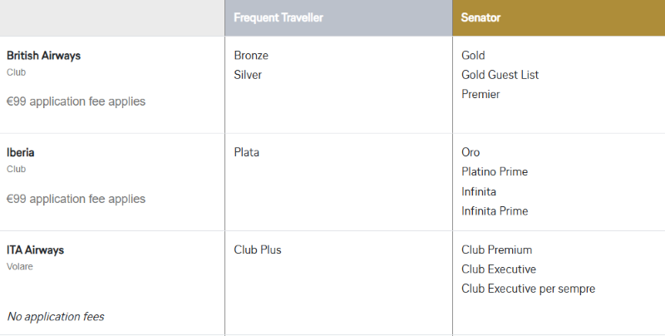Click the Premier status entry
Screen dimensions: 665x336
pos(480,94)
